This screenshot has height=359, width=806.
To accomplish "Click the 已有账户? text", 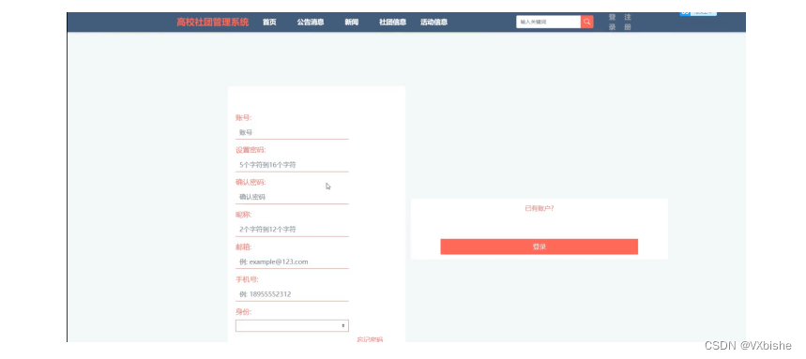I will coord(540,208).
